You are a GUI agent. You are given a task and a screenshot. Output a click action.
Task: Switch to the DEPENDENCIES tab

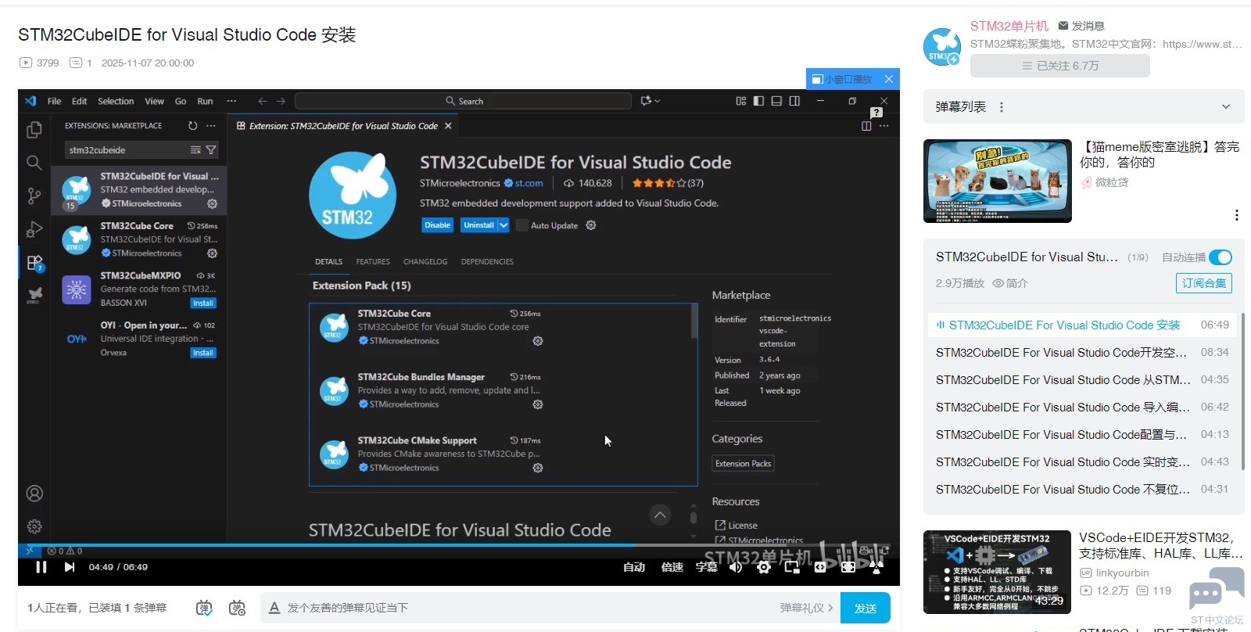click(x=487, y=262)
